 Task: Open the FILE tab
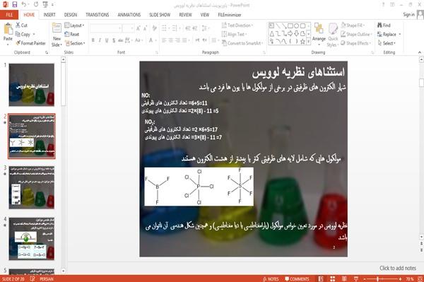[9, 15]
